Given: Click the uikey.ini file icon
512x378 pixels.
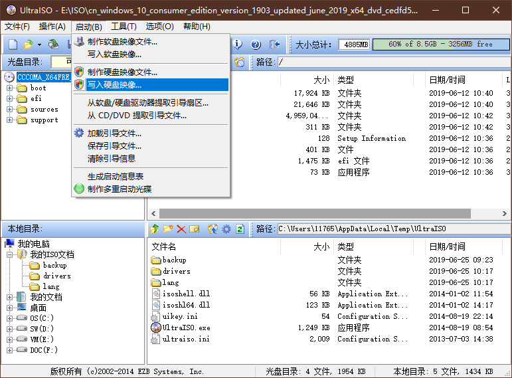Looking at the screenshot, I should (155, 316).
